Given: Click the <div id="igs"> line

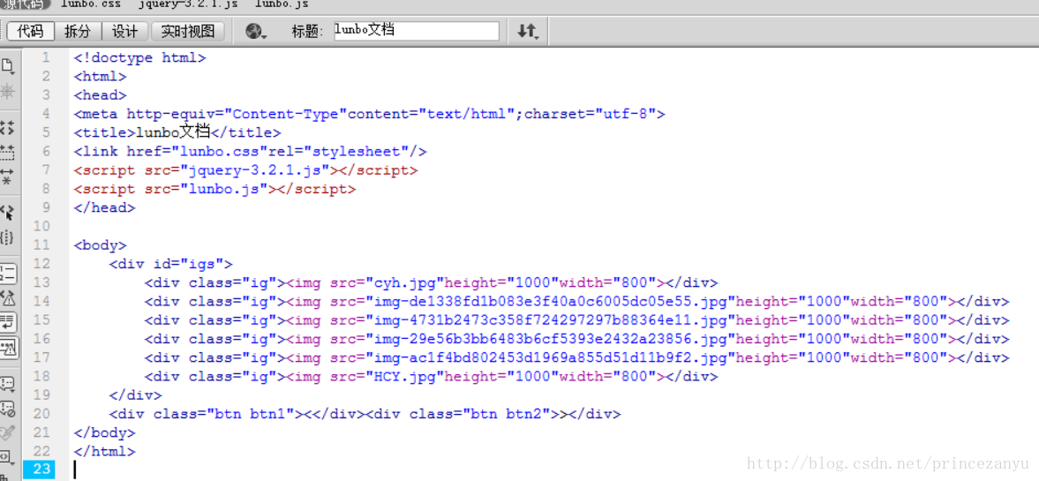Looking at the screenshot, I should click(171, 264).
